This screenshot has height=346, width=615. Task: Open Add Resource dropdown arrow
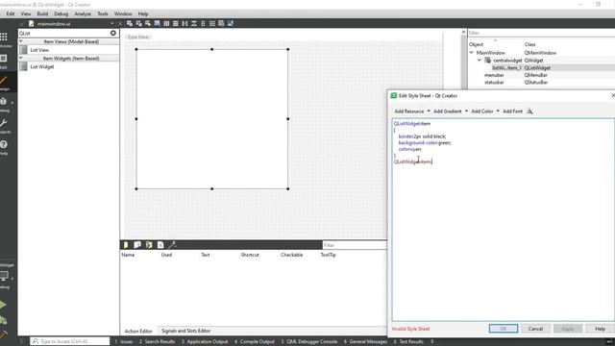[429, 111]
